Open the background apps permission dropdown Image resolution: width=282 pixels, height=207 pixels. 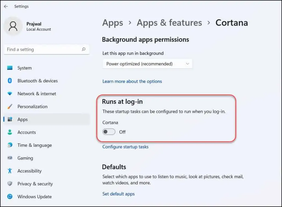(x=148, y=64)
